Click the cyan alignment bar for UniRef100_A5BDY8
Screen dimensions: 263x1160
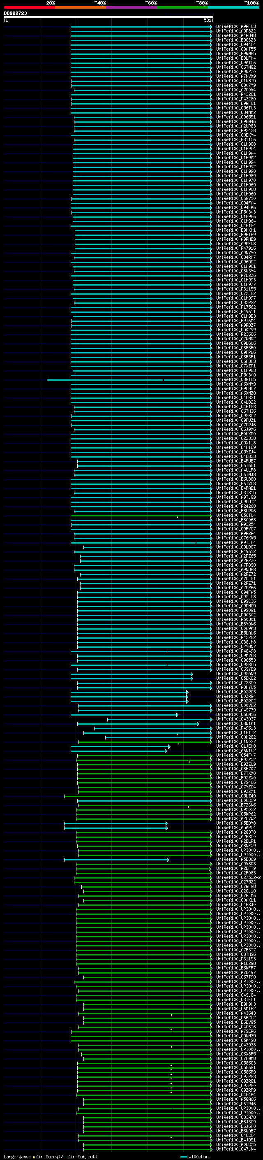pos(116,823)
